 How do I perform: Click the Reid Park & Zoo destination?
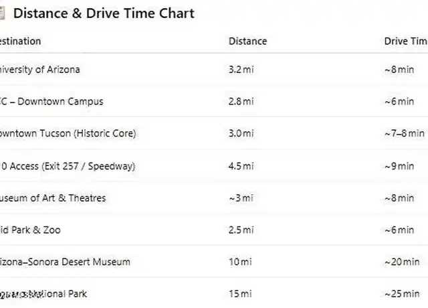click(30, 230)
